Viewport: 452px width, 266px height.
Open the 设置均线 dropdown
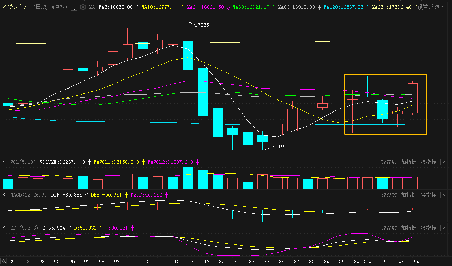(x=430, y=7)
